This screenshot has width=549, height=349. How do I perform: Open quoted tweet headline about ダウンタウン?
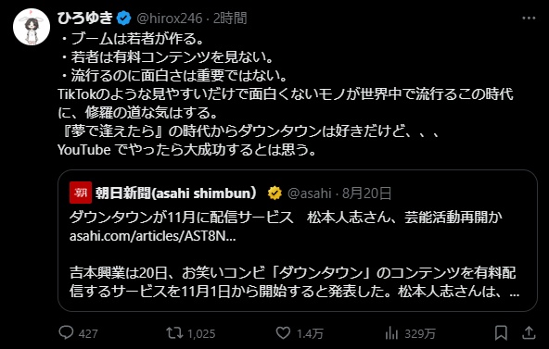[x=286, y=218]
